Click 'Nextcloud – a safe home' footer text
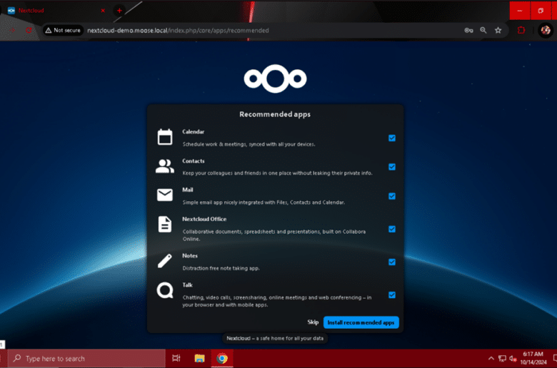 coord(275,338)
